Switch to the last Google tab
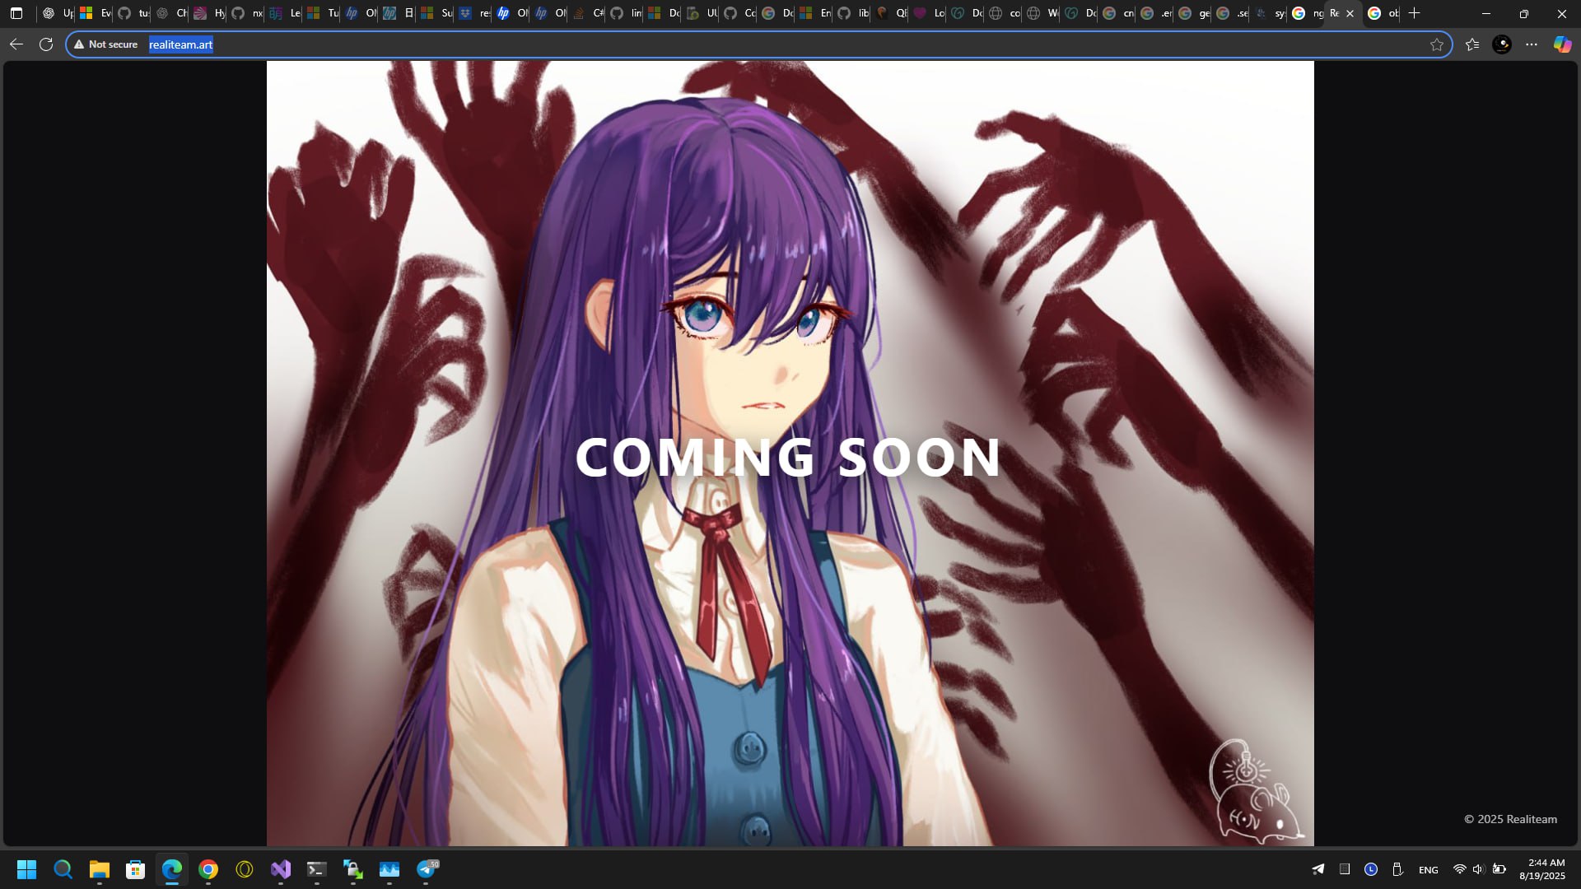The width and height of the screenshot is (1581, 889). click(1382, 13)
